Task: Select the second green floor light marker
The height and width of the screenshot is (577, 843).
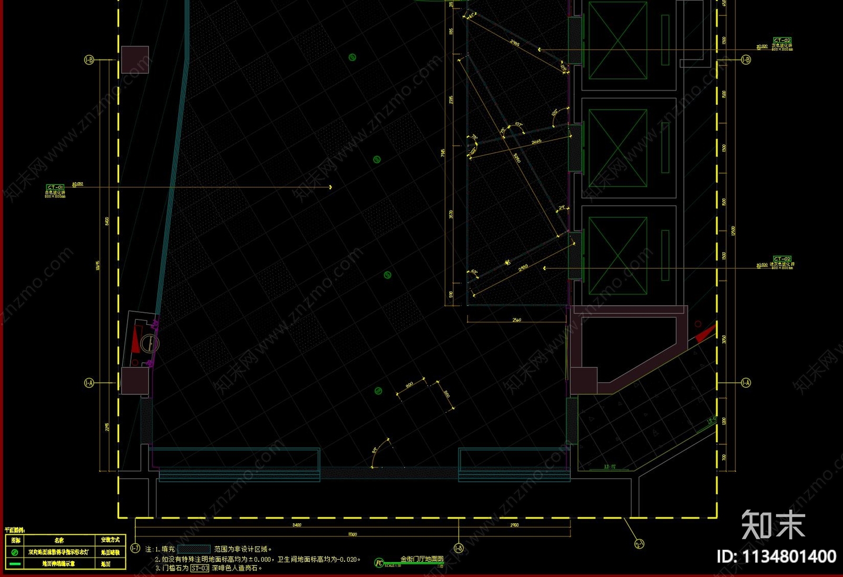Action: coord(377,159)
